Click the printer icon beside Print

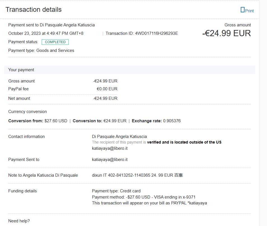[x=242, y=10]
